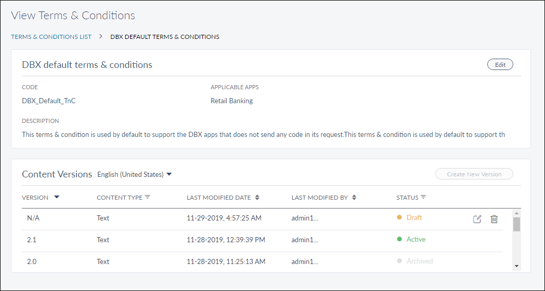Click the edit pencil icon on Draft row
The height and width of the screenshot is (291, 545).
point(477,219)
